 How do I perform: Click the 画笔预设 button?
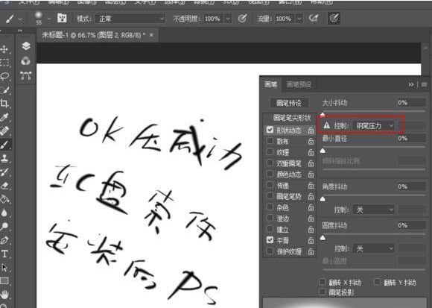(x=289, y=103)
